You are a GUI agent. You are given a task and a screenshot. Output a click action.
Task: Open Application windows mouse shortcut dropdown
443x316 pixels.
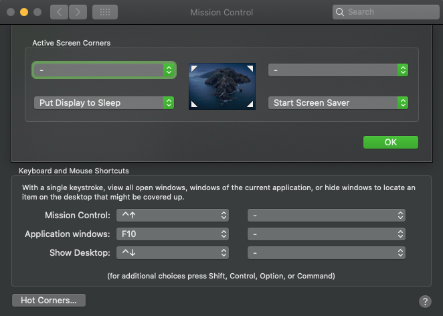(327, 234)
